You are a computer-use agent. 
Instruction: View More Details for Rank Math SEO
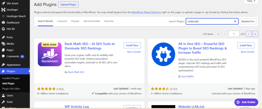click(x=134, y=52)
